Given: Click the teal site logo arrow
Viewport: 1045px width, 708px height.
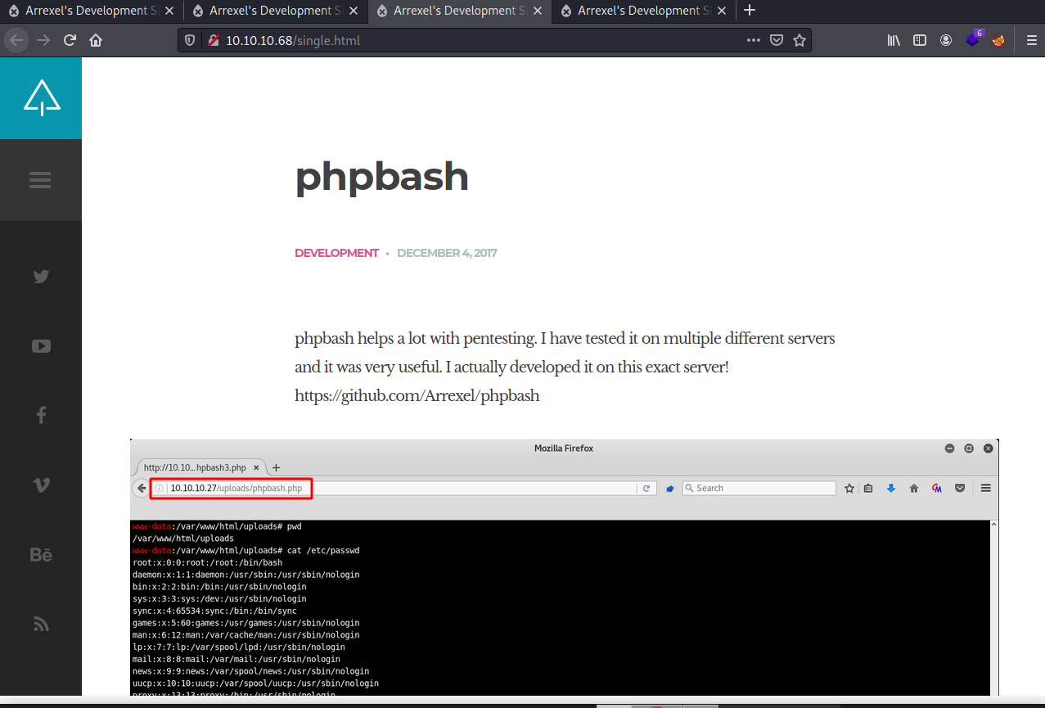Looking at the screenshot, I should pyautogui.click(x=42, y=97).
